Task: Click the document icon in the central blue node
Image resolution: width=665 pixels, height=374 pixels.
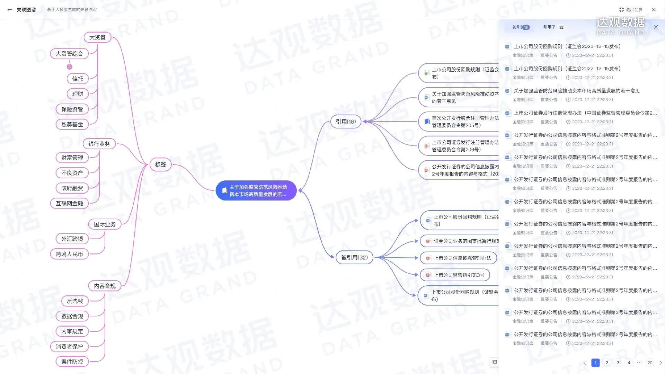Action: coord(224,190)
